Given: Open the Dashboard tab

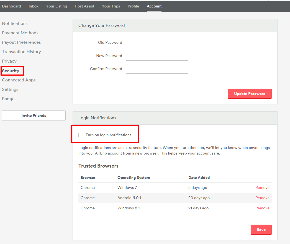Looking at the screenshot, I should 11,6.
